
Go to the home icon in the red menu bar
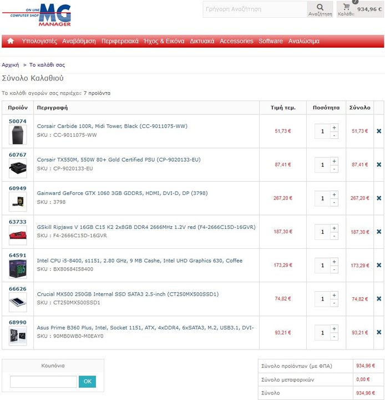click(11, 41)
